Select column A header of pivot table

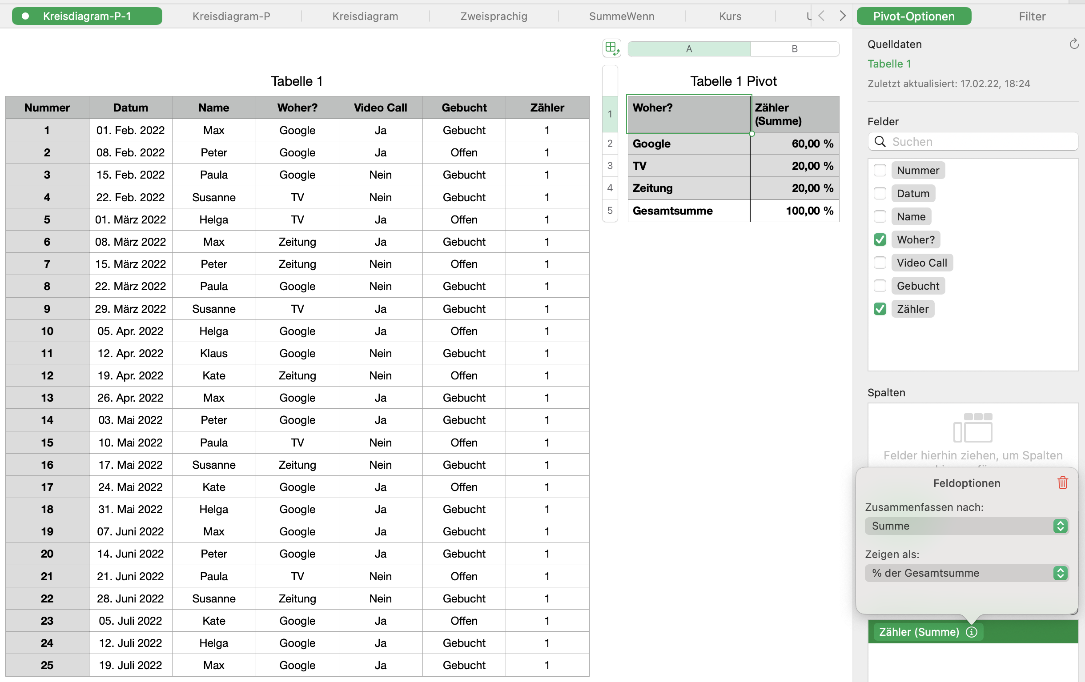[x=688, y=48]
